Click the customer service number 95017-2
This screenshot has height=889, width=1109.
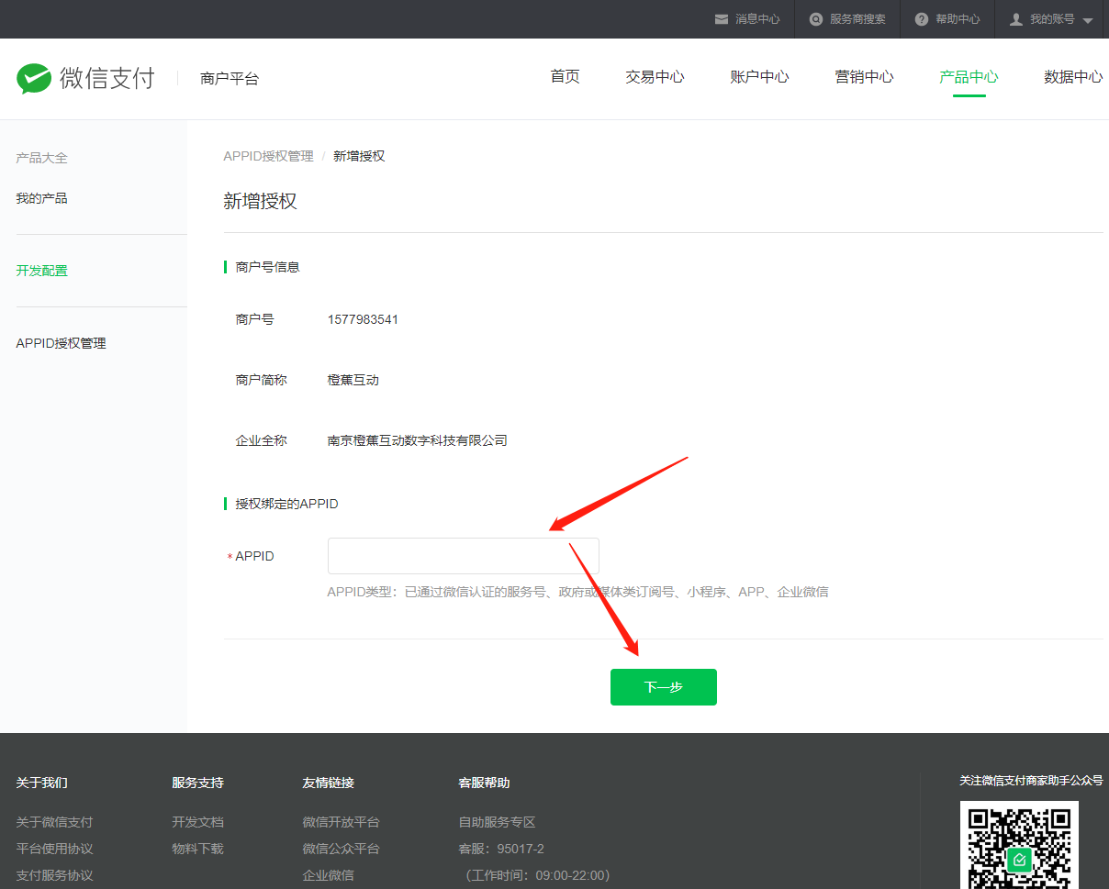[521, 849]
